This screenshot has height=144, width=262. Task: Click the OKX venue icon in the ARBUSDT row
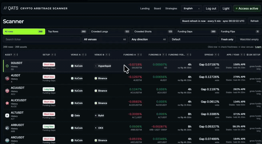[96, 128]
